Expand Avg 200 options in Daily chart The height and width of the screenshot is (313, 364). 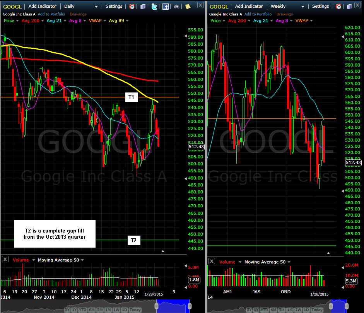click(43, 21)
